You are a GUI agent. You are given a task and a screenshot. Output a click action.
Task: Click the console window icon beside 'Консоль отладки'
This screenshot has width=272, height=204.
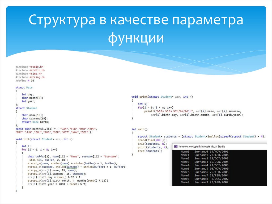176,147
